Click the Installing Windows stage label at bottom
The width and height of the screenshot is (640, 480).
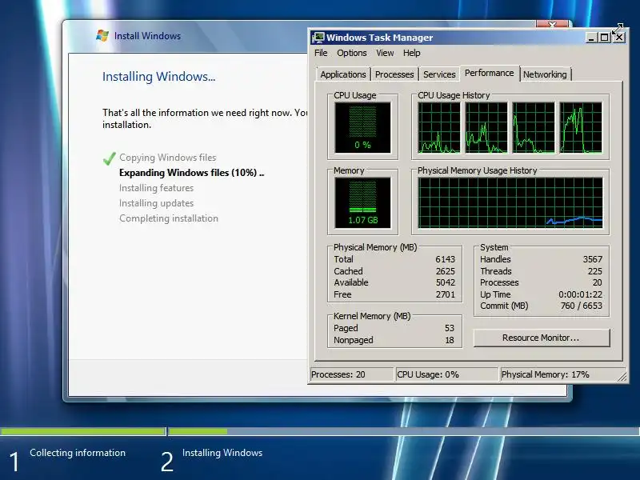coord(222,453)
